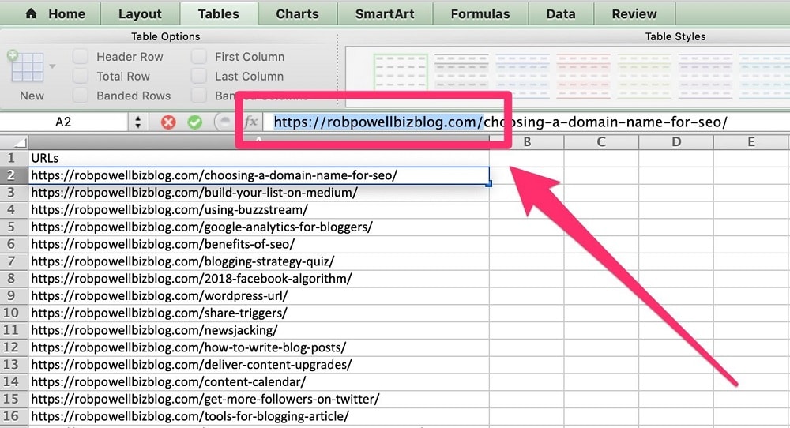Select the get-more-followers-on-twitter URL cell
The height and width of the screenshot is (428, 790).
tap(258, 399)
